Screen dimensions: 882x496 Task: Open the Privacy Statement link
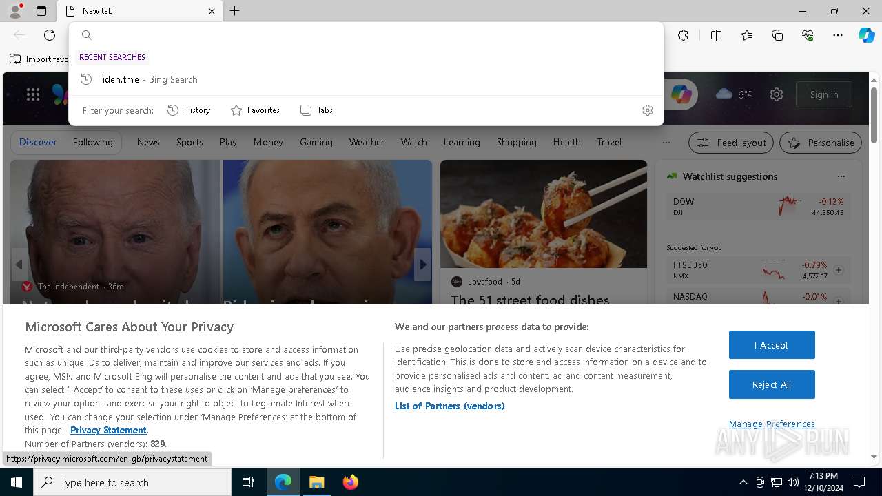coord(108,430)
